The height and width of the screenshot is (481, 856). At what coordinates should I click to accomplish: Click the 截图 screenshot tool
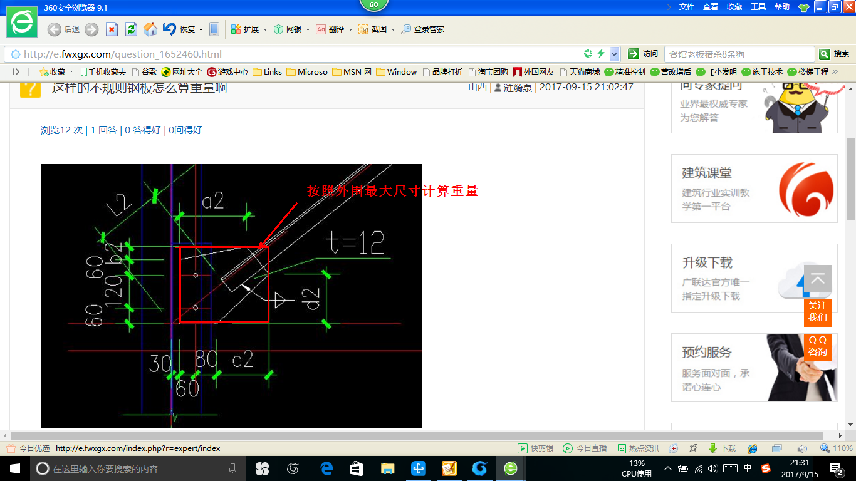(x=373, y=29)
